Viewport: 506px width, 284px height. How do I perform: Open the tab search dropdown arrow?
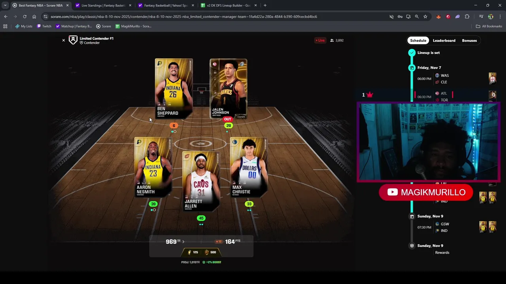point(5,6)
